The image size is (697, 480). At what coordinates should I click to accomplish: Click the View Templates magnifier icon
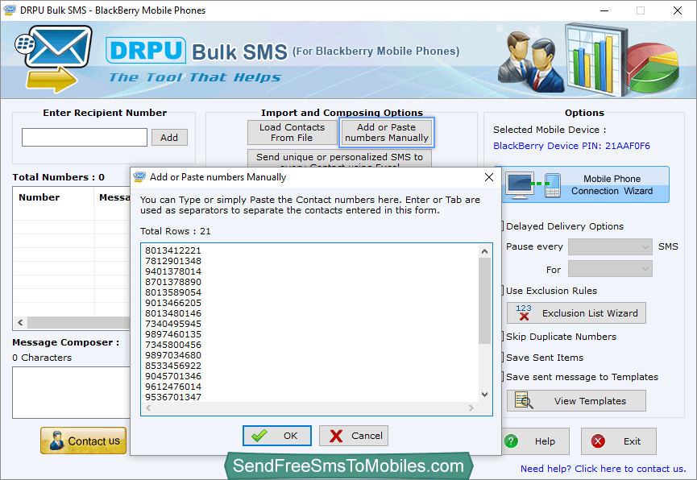(524, 400)
